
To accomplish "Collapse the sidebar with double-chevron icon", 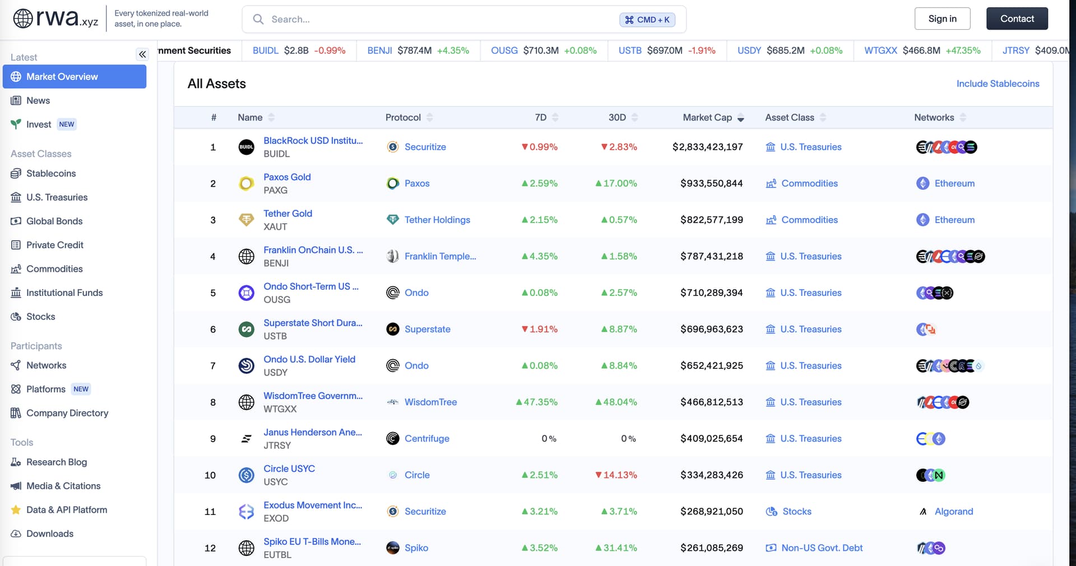I will (142, 54).
